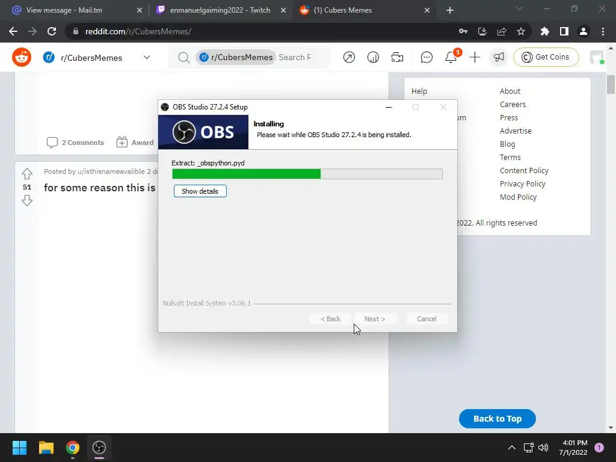
Task: Open the Popular arrow icon on Reddit
Action: coord(349,57)
